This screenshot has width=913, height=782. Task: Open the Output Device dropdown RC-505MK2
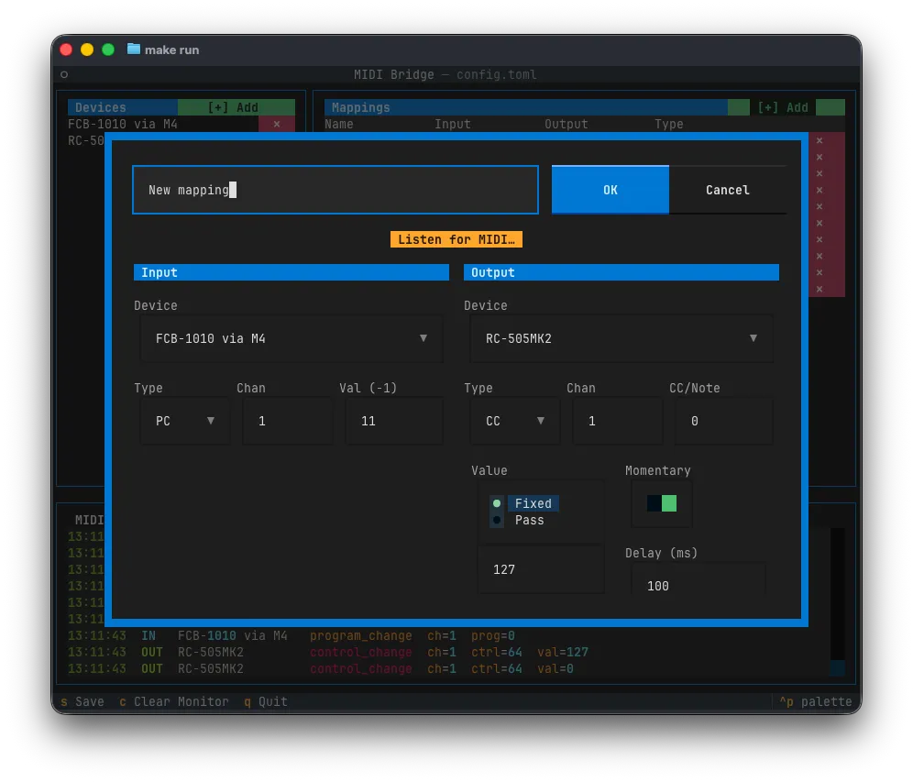pos(621,338)
